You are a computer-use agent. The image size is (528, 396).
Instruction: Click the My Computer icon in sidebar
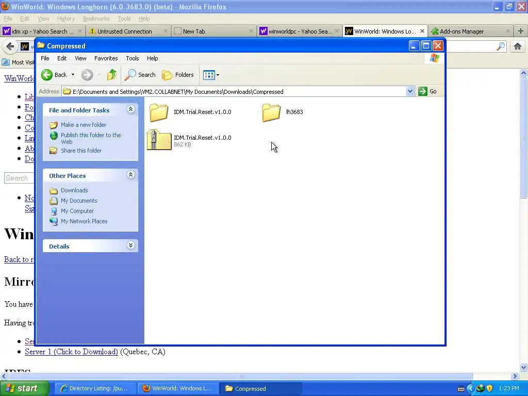coord(54,211)
